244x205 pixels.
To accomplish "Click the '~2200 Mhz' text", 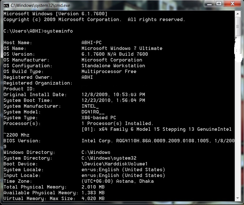I will [16, 135].
